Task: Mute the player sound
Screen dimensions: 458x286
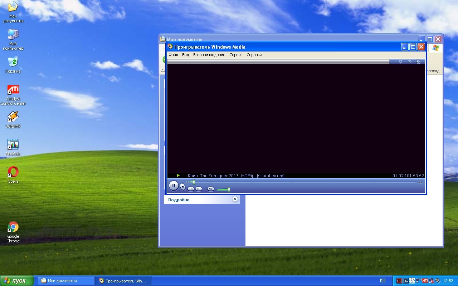Action: click(211, 189)
